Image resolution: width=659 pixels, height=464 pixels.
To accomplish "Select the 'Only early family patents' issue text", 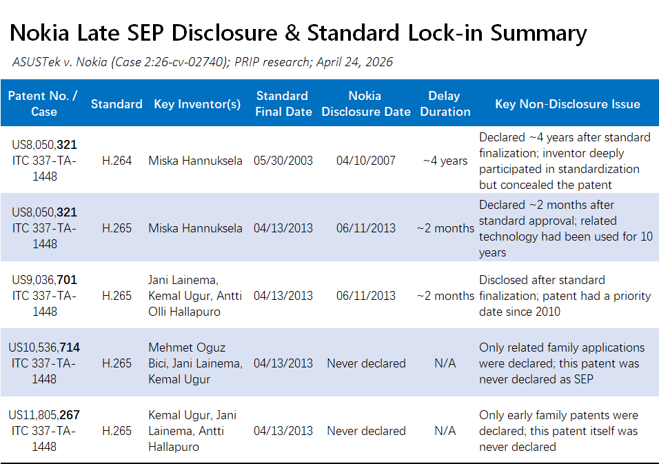I will [x=558, y=431].
